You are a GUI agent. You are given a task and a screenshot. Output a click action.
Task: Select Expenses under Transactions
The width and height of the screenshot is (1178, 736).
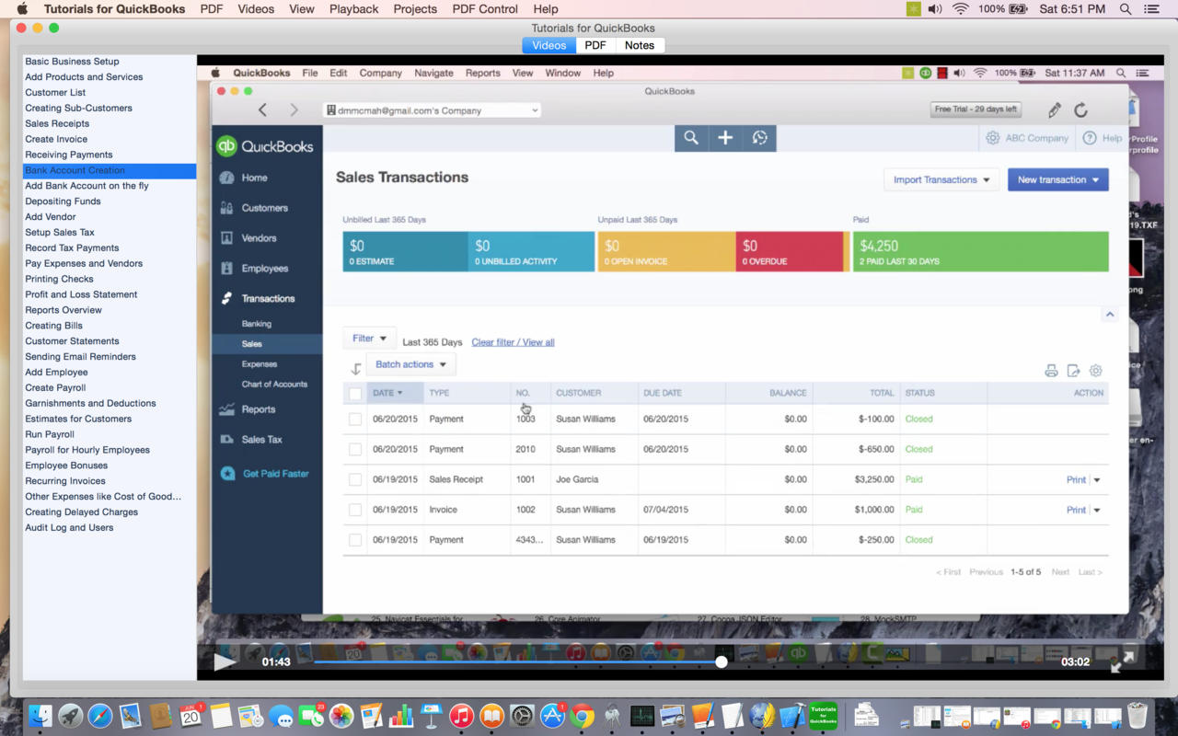[260, 363]
